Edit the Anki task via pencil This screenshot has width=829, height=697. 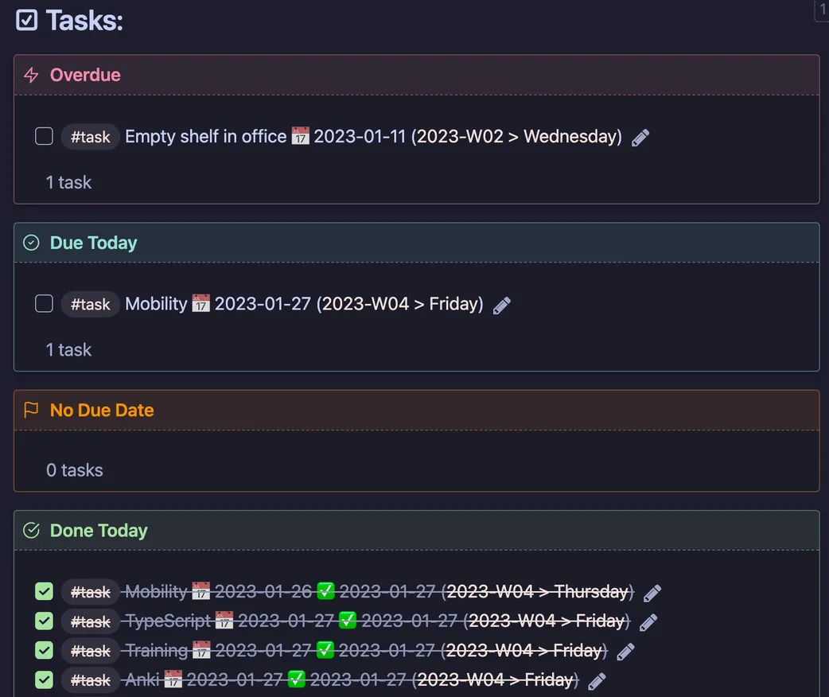tap(597, 681)
